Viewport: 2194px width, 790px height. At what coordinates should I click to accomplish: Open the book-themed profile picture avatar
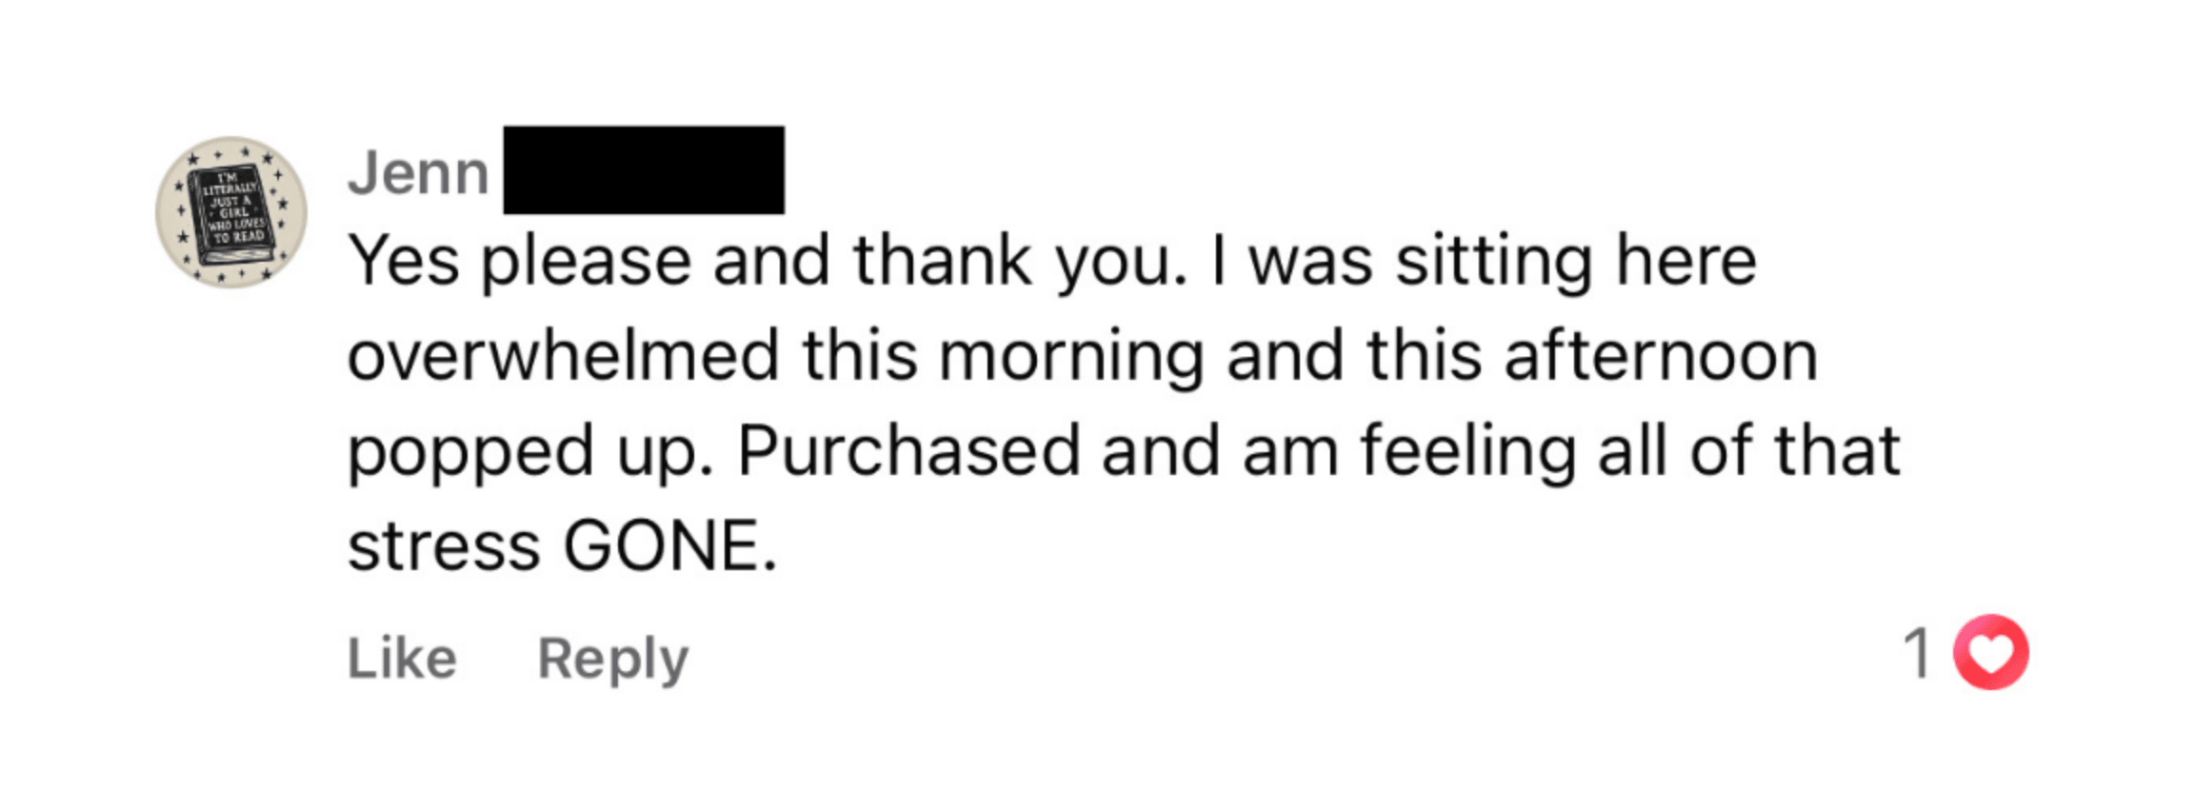pyautogui.click(x=231, y=211)
